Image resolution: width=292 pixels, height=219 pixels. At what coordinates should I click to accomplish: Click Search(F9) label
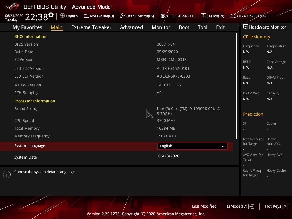[215, 16]
